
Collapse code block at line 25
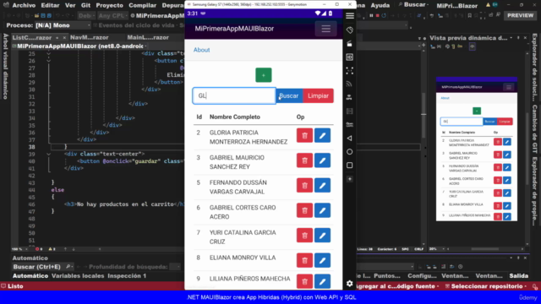tap(49, 54)
